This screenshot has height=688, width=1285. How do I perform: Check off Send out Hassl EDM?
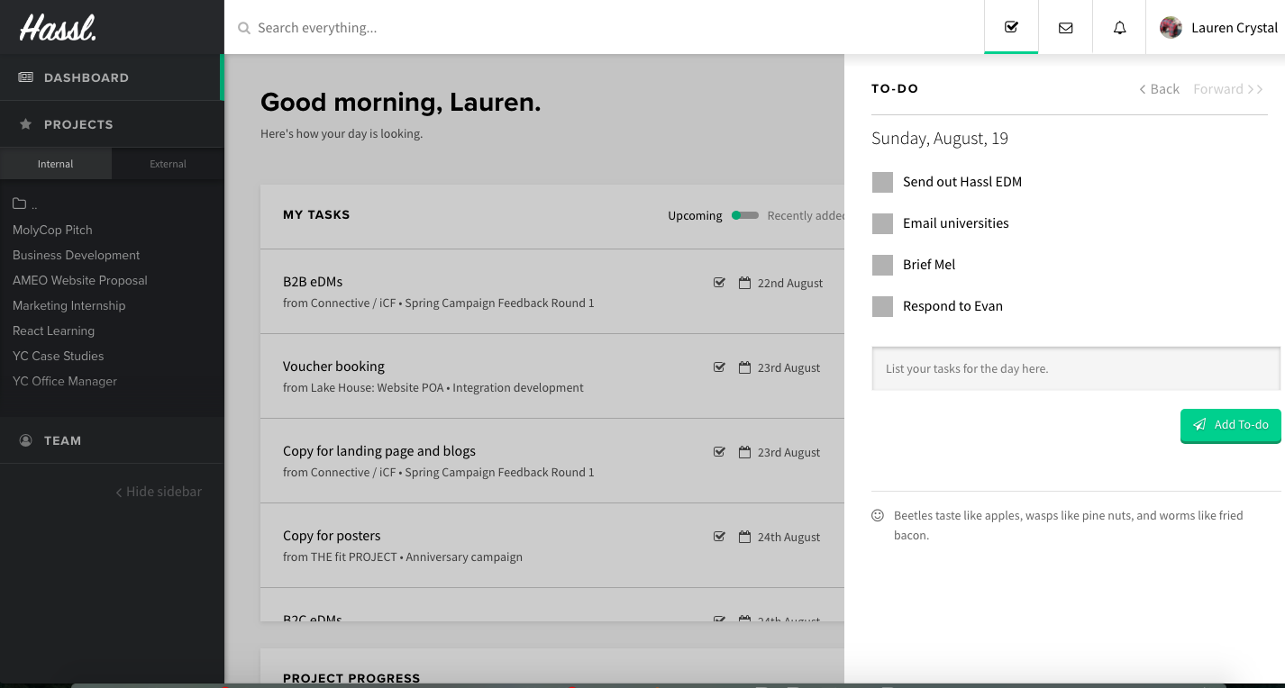(882, 182)
